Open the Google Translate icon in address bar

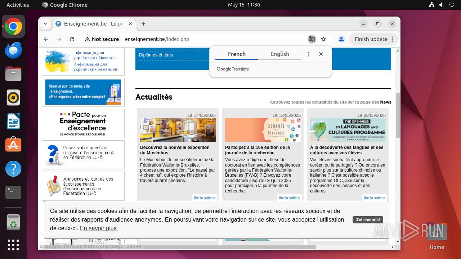click(312, 39)
